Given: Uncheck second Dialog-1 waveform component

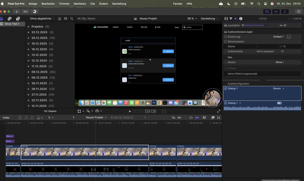Looking at the screenshot, I should [226, 103].
